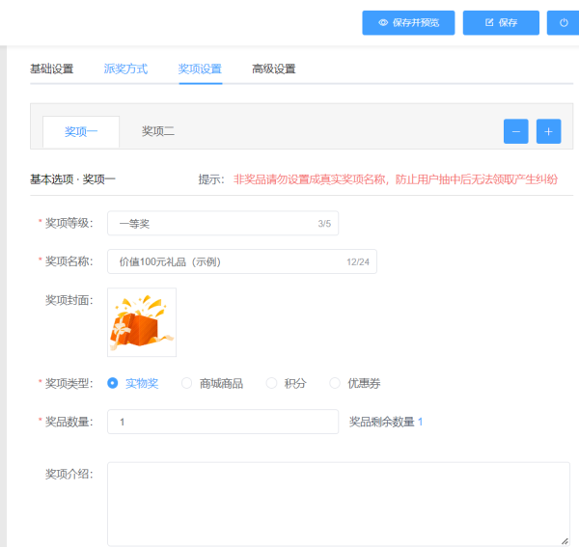Select 实物奖 radio option
The image size is (579, 547).
tap(113, 383)
